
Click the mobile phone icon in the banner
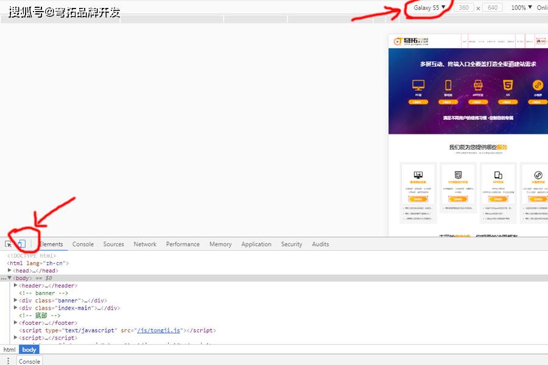pyautogui.click(x=448, y=85)
